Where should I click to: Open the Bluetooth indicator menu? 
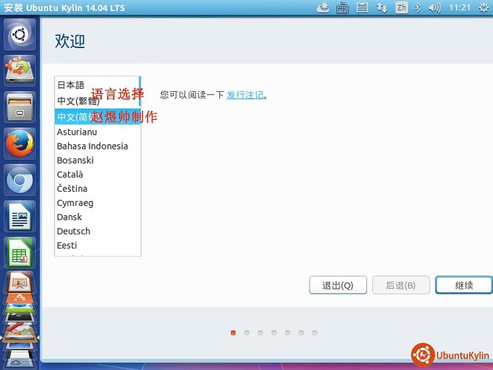(417, 7)
